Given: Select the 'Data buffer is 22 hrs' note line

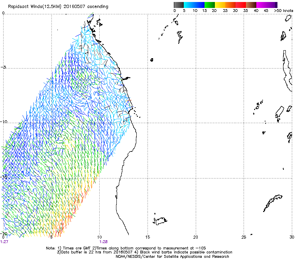Looking at the screenshot, I should click(x=144, y=252).
